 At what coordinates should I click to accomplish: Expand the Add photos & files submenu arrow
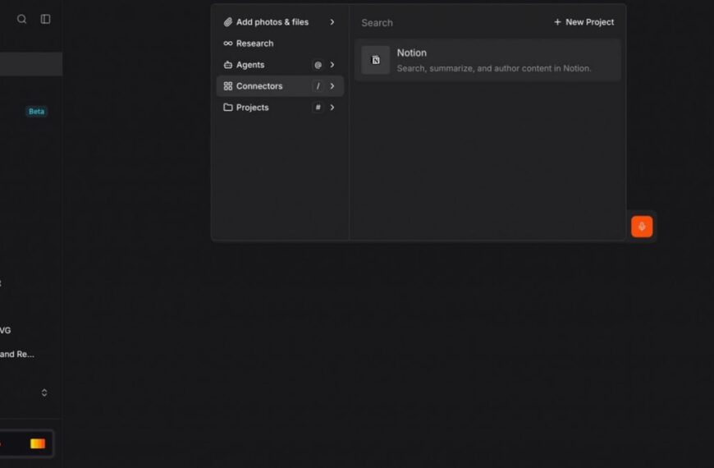[332, 22]
